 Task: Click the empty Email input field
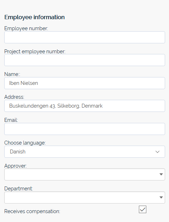click(x=85, y=129)
